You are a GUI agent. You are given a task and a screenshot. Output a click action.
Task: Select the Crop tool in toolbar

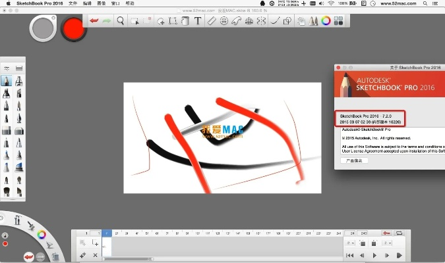coord(173,21)
